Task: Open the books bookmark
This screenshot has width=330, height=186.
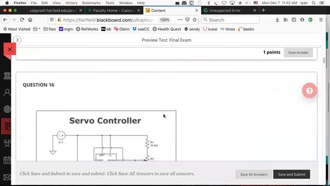Action: [x=246, y=29]
